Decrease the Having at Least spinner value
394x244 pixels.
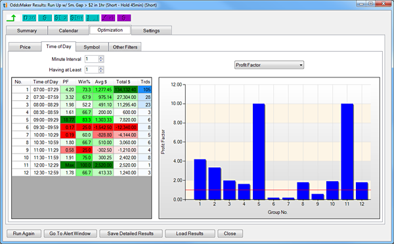[x=101, y=71]
